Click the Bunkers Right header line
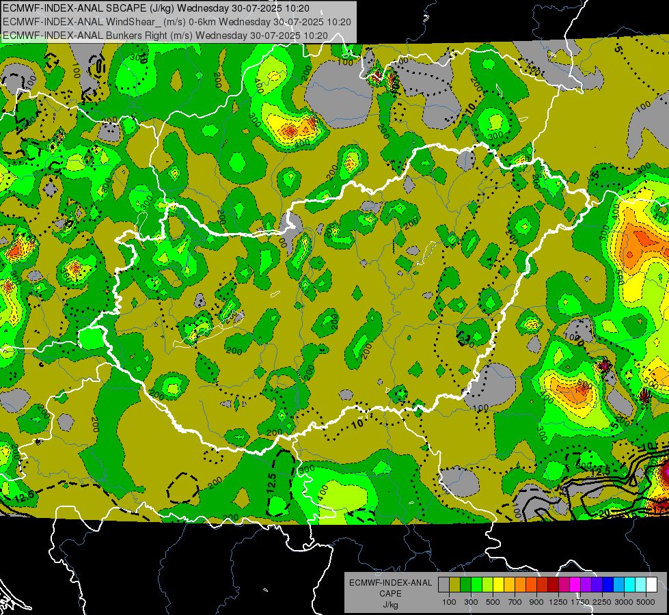Screen dimensions: 669x615 [165, 36]
